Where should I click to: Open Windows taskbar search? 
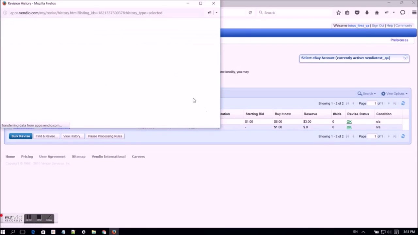tap(13, 232)
